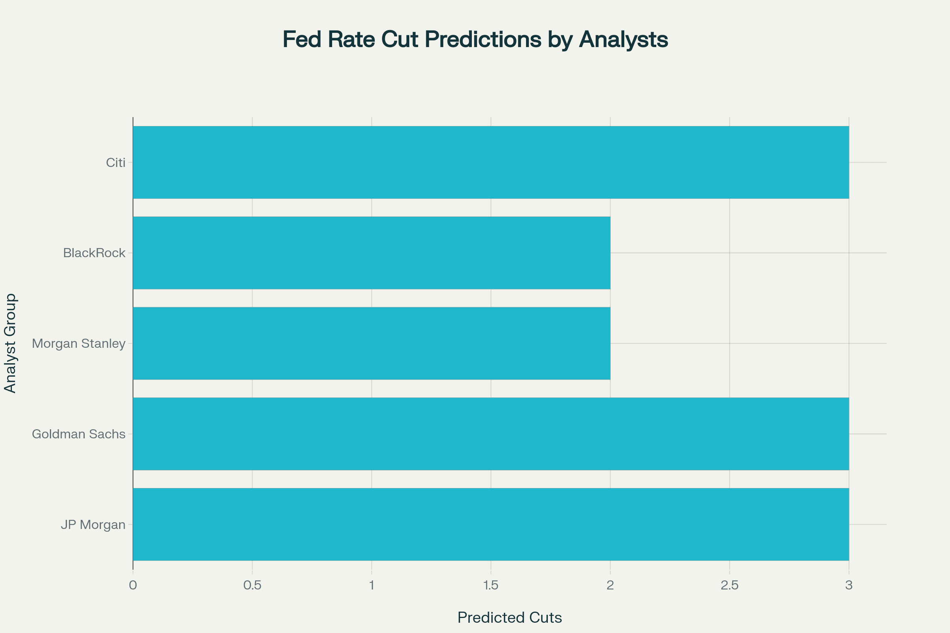
Task: Click the 'Analyst Group' y-axis title
Action: [10, 343]
